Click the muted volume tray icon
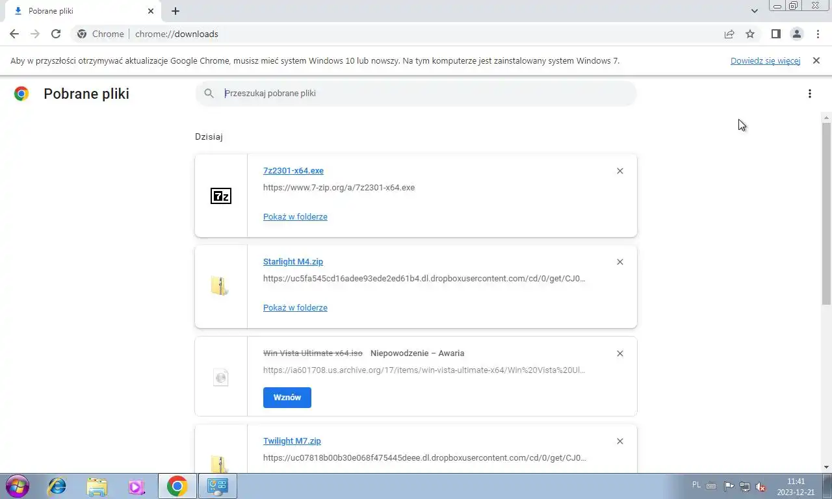The width and height of the screenshot is (832, 499). [760, 487]
